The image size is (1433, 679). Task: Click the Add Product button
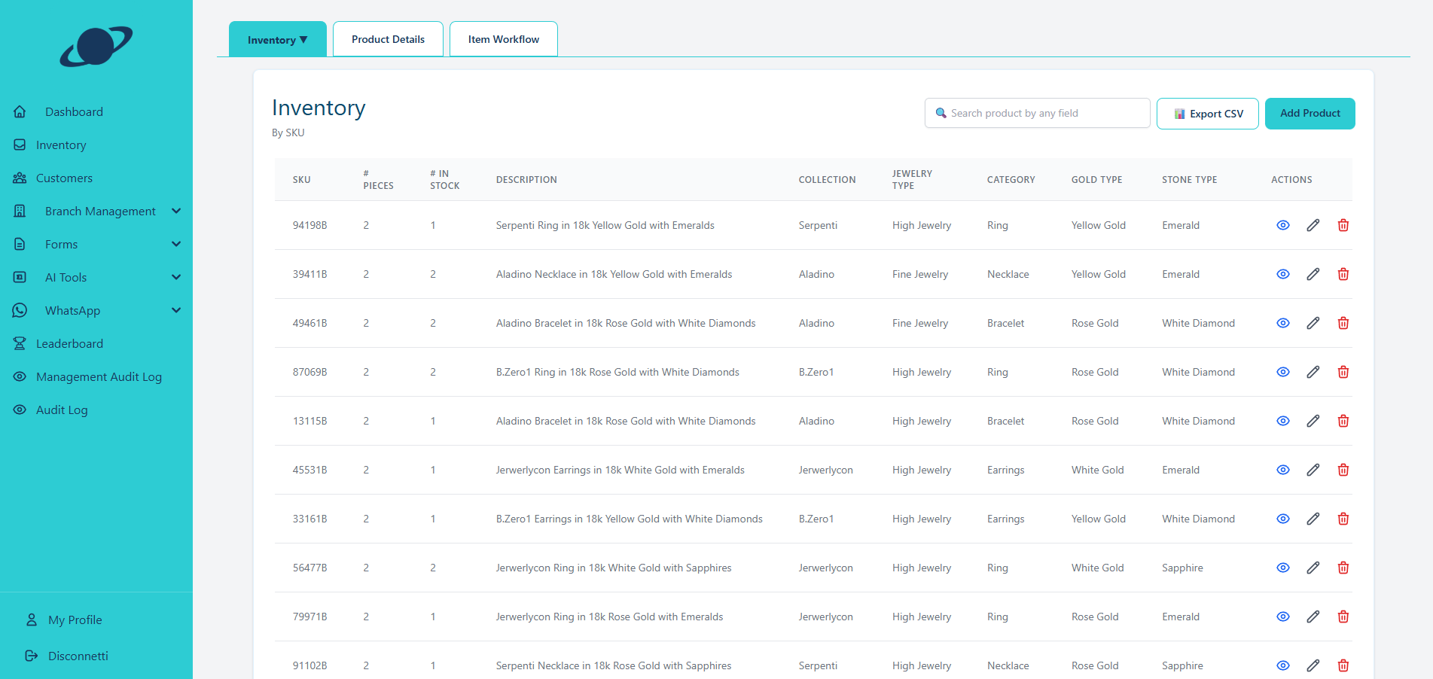1310,114
